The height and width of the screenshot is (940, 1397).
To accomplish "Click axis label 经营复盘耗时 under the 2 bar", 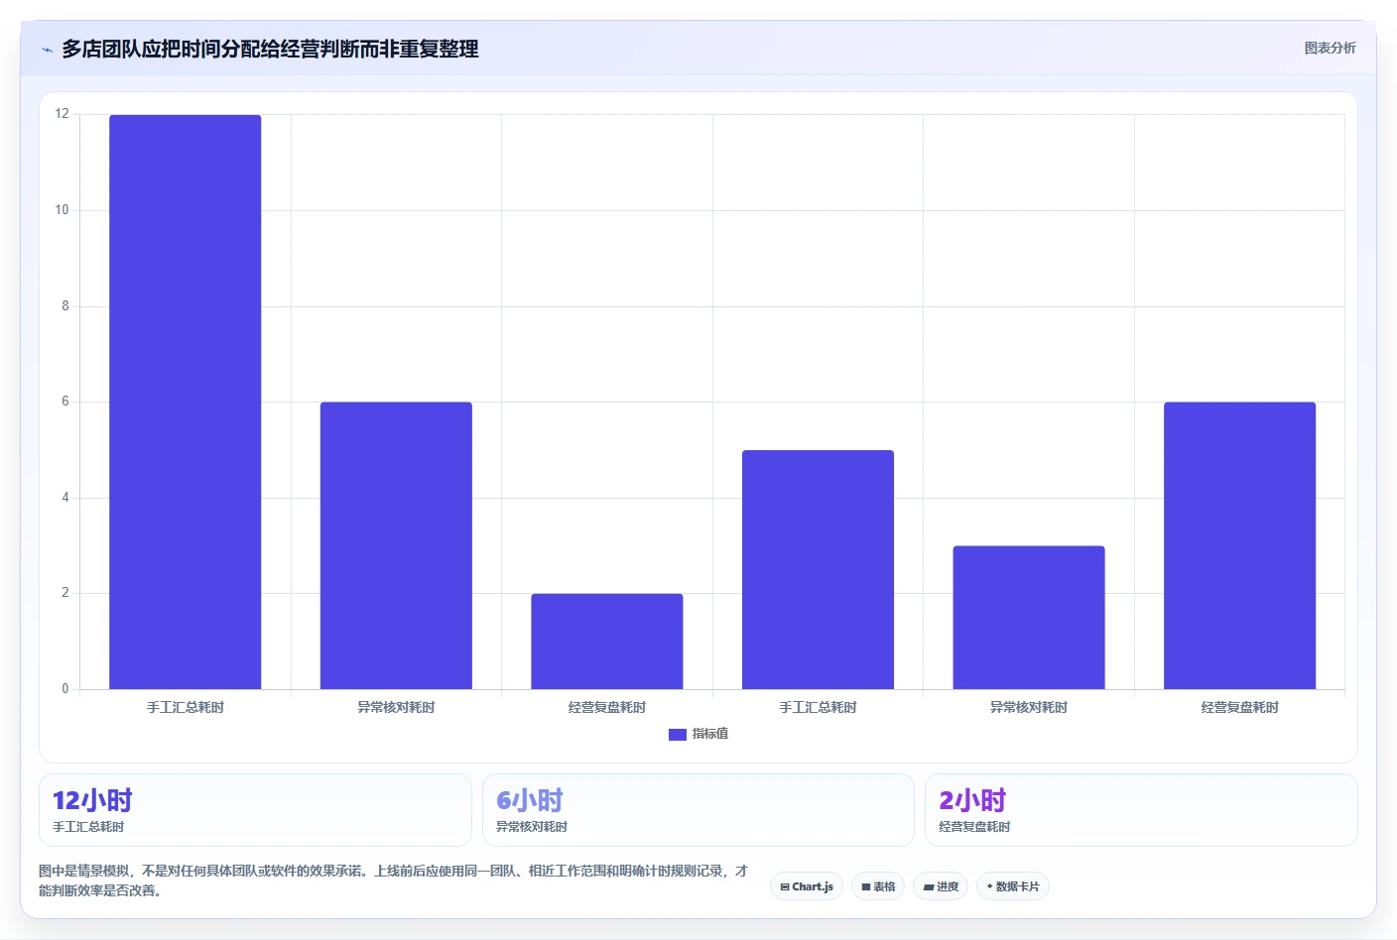I will pos(607,707).
